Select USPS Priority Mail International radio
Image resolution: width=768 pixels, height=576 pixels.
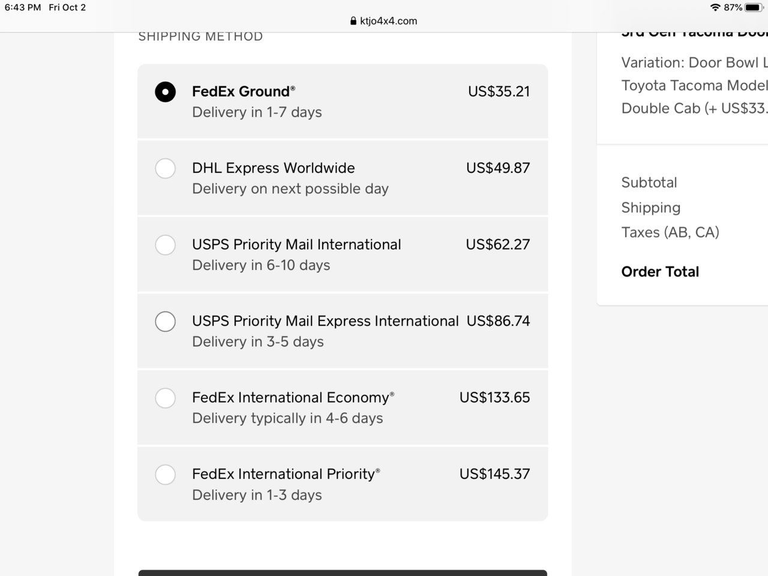[165, 245]
